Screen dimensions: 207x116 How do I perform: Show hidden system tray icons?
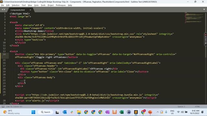(x=158, y=112)
